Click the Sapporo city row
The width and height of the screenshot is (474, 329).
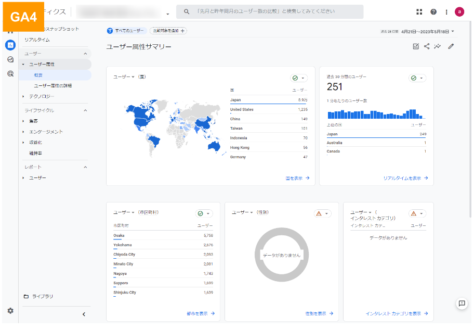(x=163, y=283)
